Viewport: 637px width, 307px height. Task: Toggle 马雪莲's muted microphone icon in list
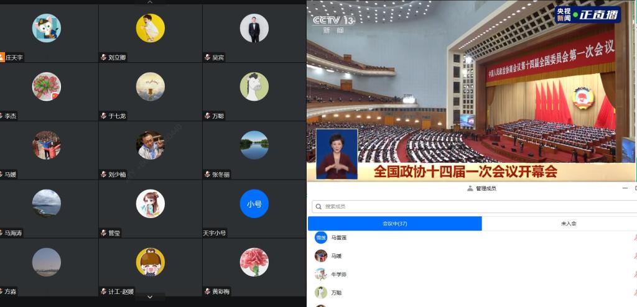(635, 237)
